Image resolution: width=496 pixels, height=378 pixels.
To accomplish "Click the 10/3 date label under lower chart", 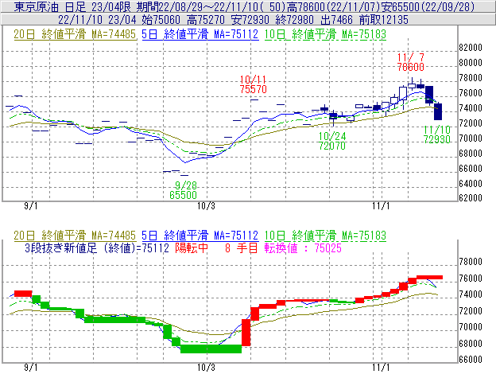I will 206,368.
